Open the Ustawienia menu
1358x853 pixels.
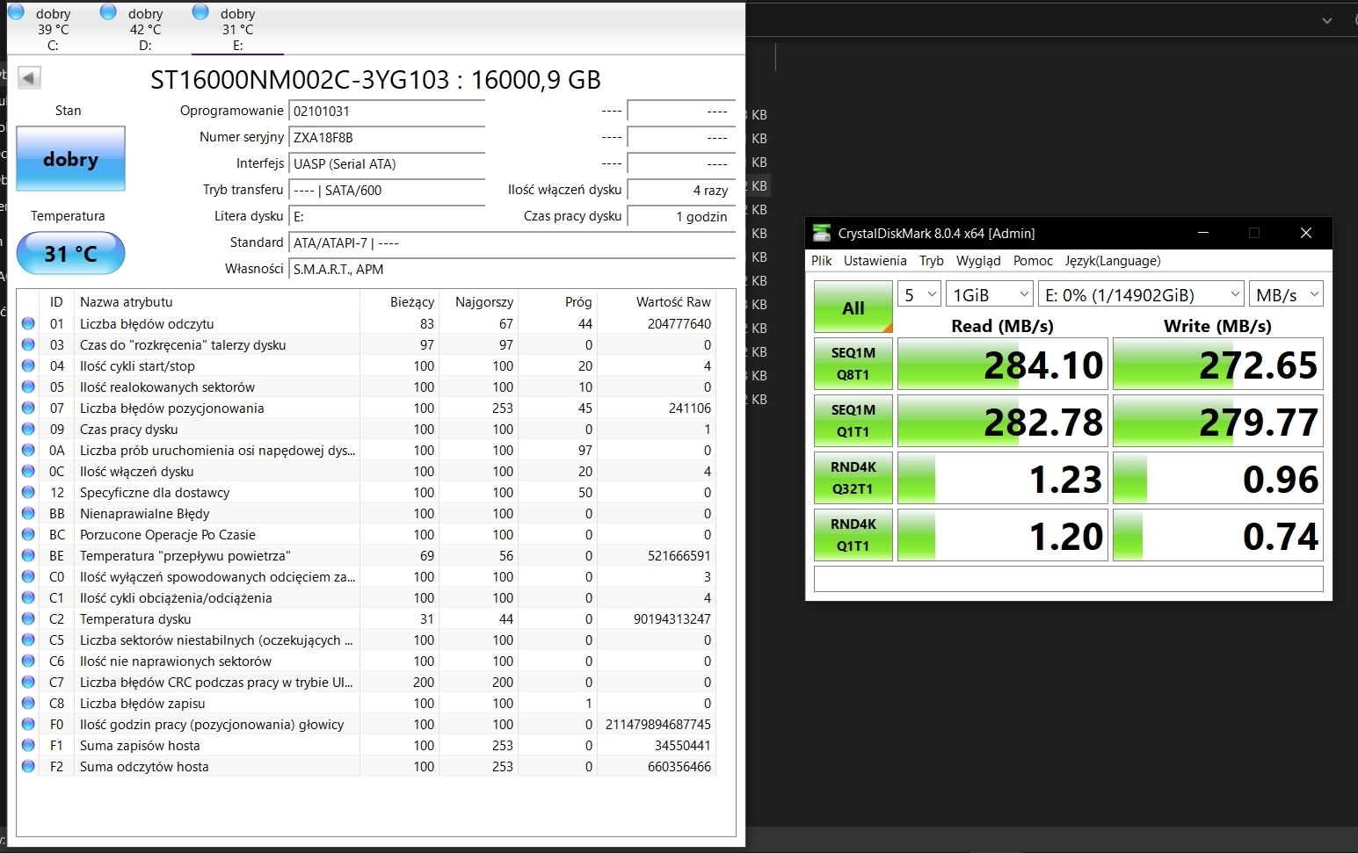point(875,261)
